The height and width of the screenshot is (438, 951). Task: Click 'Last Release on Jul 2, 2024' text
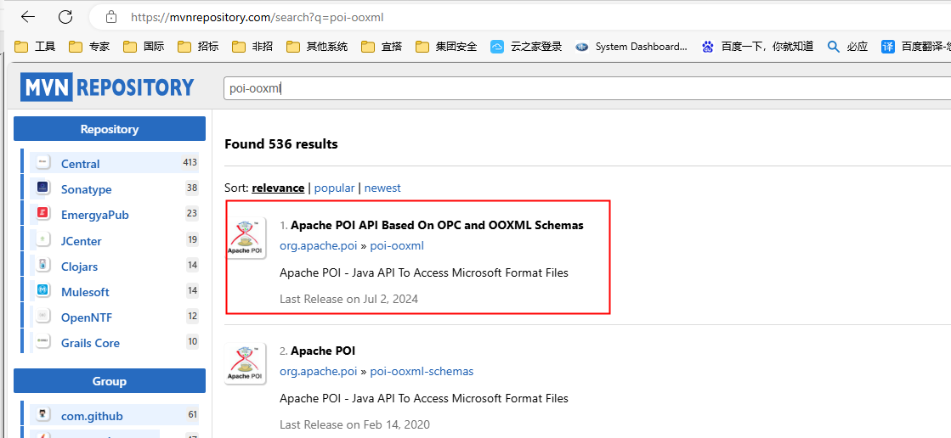coord(348,299)
